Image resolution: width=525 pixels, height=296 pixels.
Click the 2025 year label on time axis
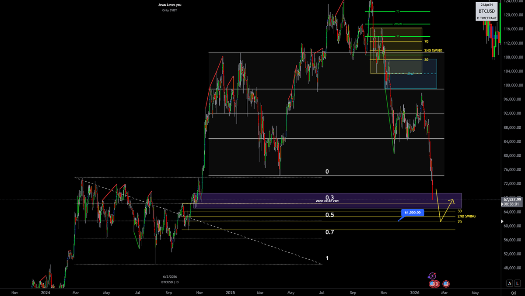pos(230,292)
